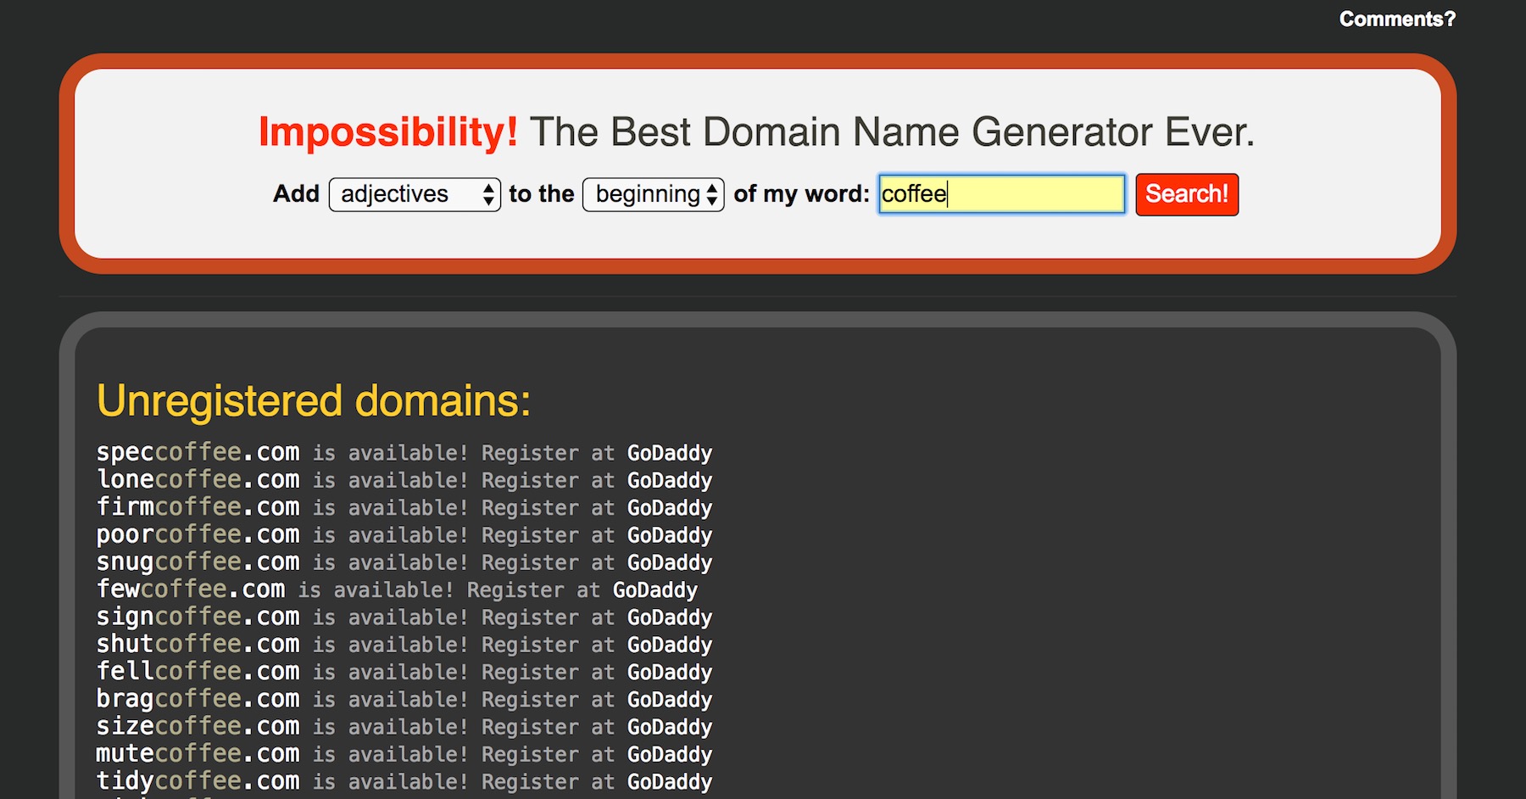Viewport: 1526px width, 799px height.
Task: Open the beginning position dropdown
Action: pos(653,194)
